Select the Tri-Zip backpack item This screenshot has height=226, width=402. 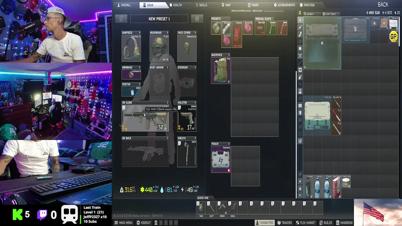click(x=220, y=70)
